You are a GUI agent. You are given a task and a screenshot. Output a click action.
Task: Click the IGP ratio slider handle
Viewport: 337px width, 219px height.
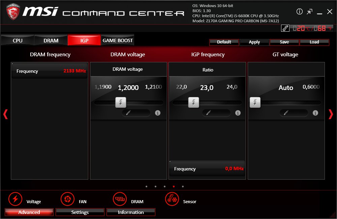click(x=194, y=102)
